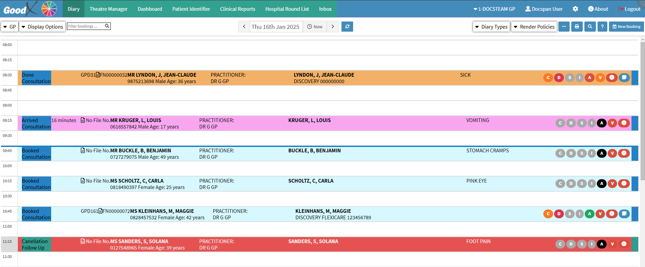This screenshot has width=645, height=267.
Task: Click the note icon on Lyndon's booking
Action: pyautogui.click(x=624, y=78)
